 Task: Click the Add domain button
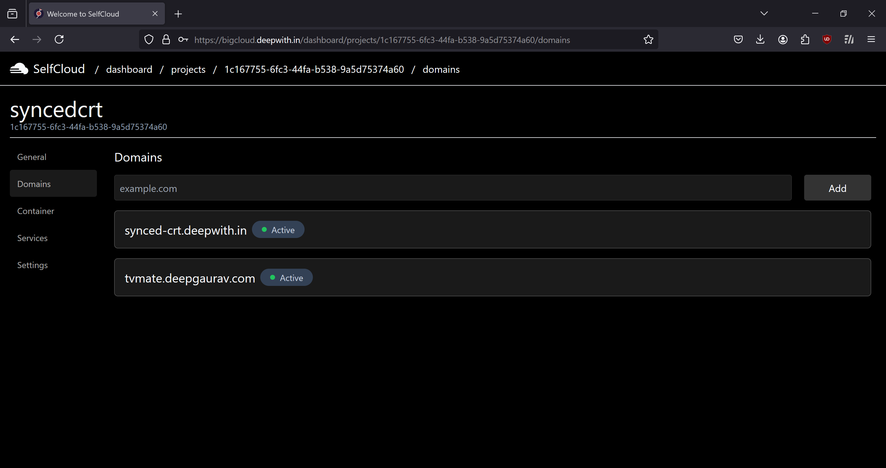[x=837, y=188]
